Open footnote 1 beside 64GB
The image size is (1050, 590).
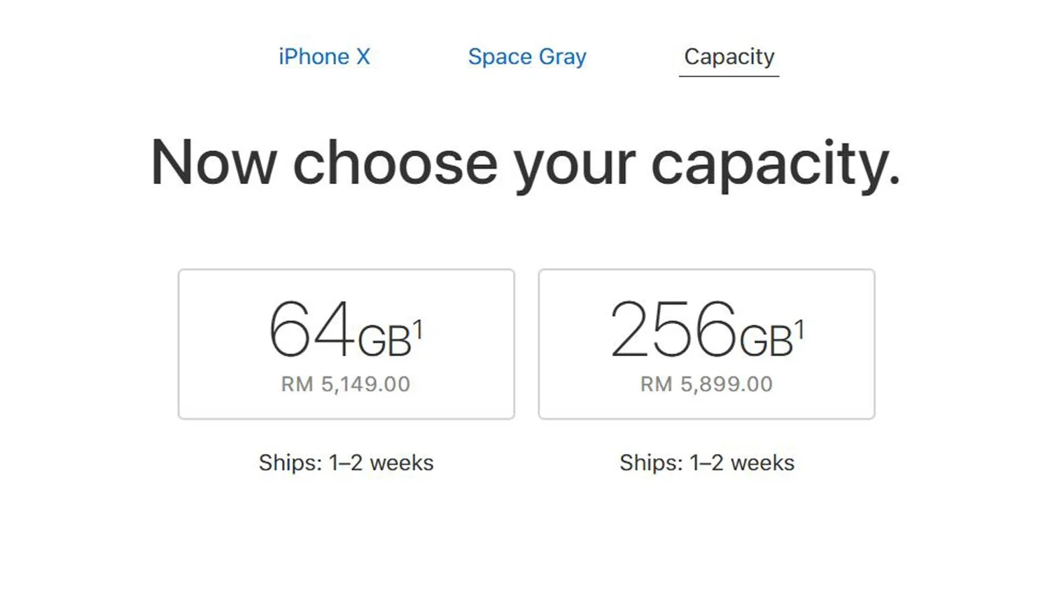pos(418,329)
